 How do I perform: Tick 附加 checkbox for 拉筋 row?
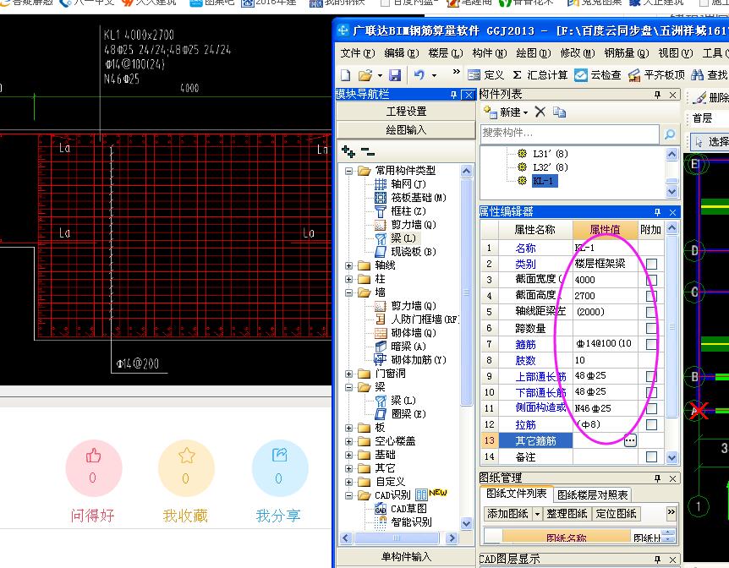(651, 424)
